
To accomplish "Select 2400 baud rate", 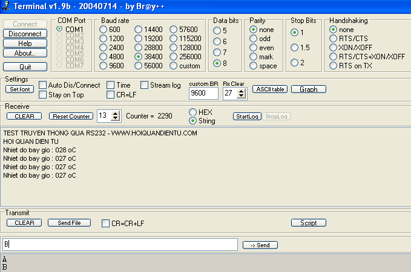I will point(104,48).
